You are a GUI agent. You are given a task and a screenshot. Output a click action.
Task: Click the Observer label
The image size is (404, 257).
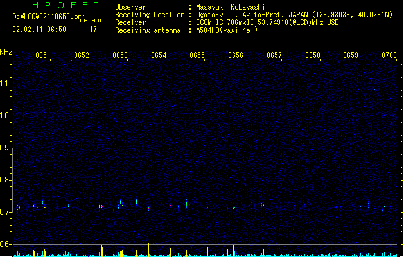[130, 7]
